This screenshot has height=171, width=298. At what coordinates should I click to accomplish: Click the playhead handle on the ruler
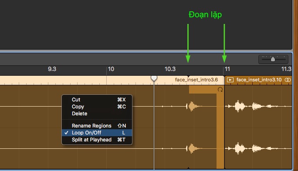point(154,78)
